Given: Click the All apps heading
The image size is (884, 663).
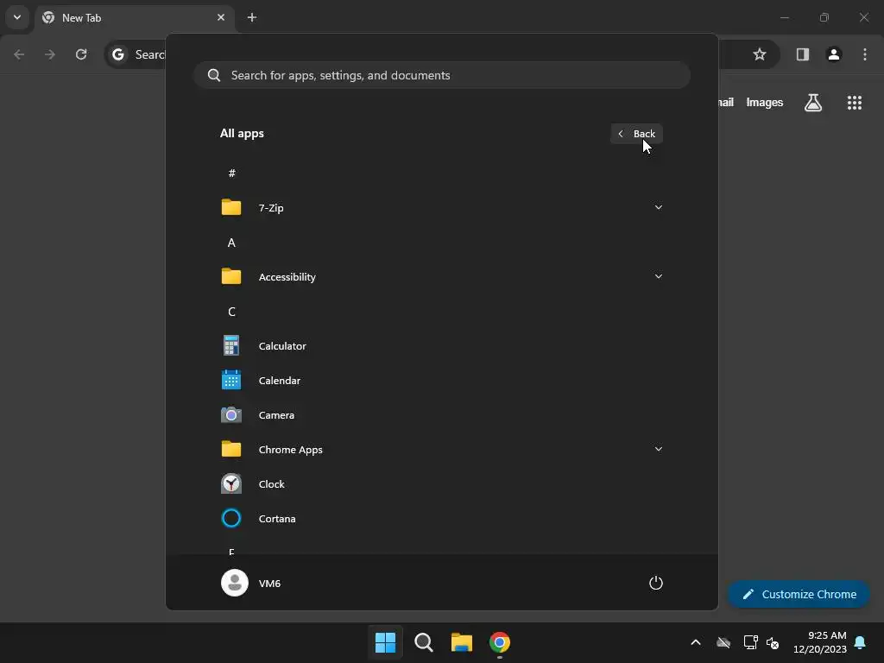Looking at the screenshot, I should point(242,134).
